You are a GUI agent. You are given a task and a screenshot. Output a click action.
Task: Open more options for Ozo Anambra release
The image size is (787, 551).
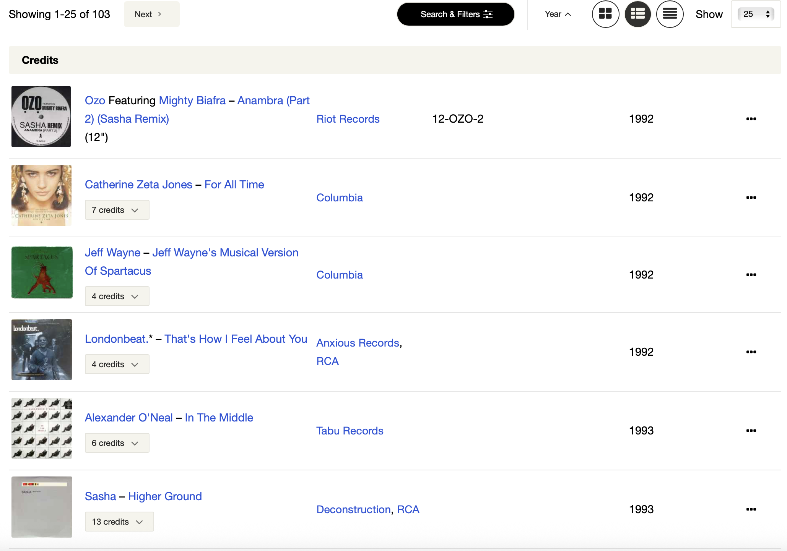[x=751, y=119]
